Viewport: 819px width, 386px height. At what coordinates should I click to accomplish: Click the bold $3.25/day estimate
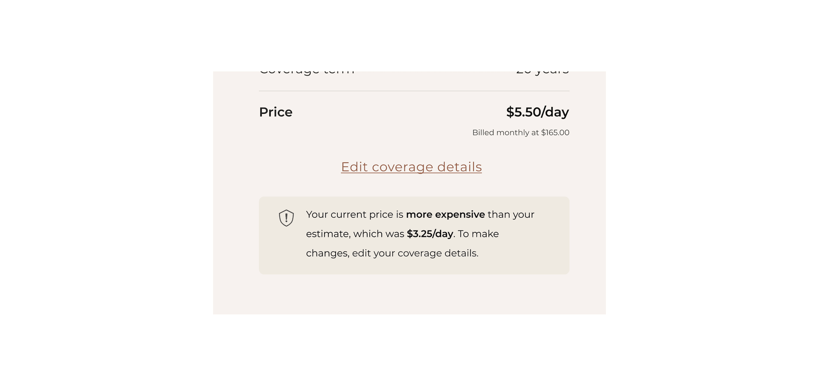click(430, 234)
